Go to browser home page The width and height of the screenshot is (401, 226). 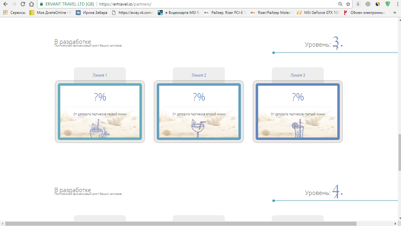point(31,4)
